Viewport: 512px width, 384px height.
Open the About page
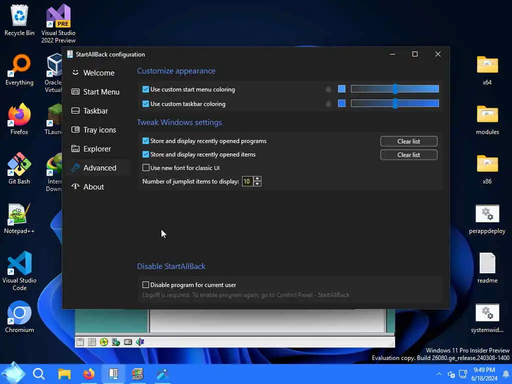click(x=99, y=187)
